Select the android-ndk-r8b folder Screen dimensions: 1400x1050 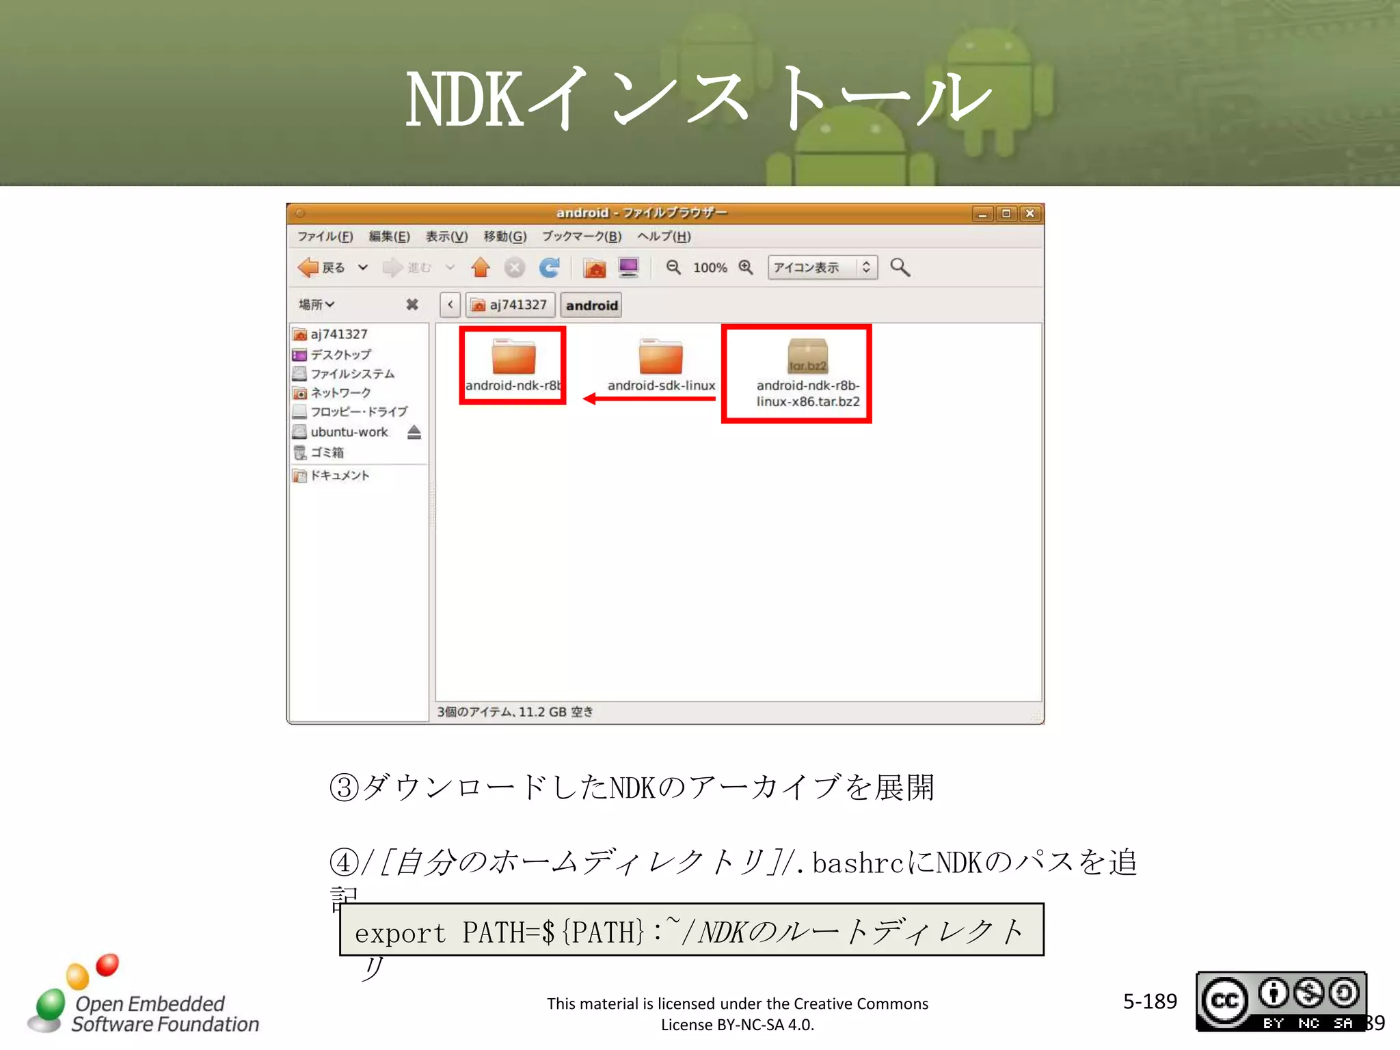click(513, 365)
